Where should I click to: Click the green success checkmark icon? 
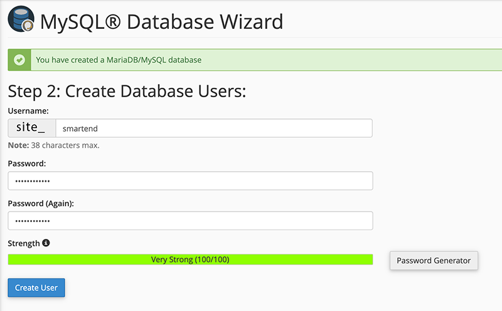(19, 60)
